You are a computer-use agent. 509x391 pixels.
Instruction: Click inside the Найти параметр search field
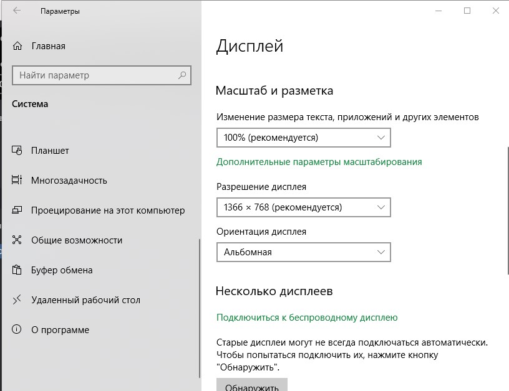(102, 75)
